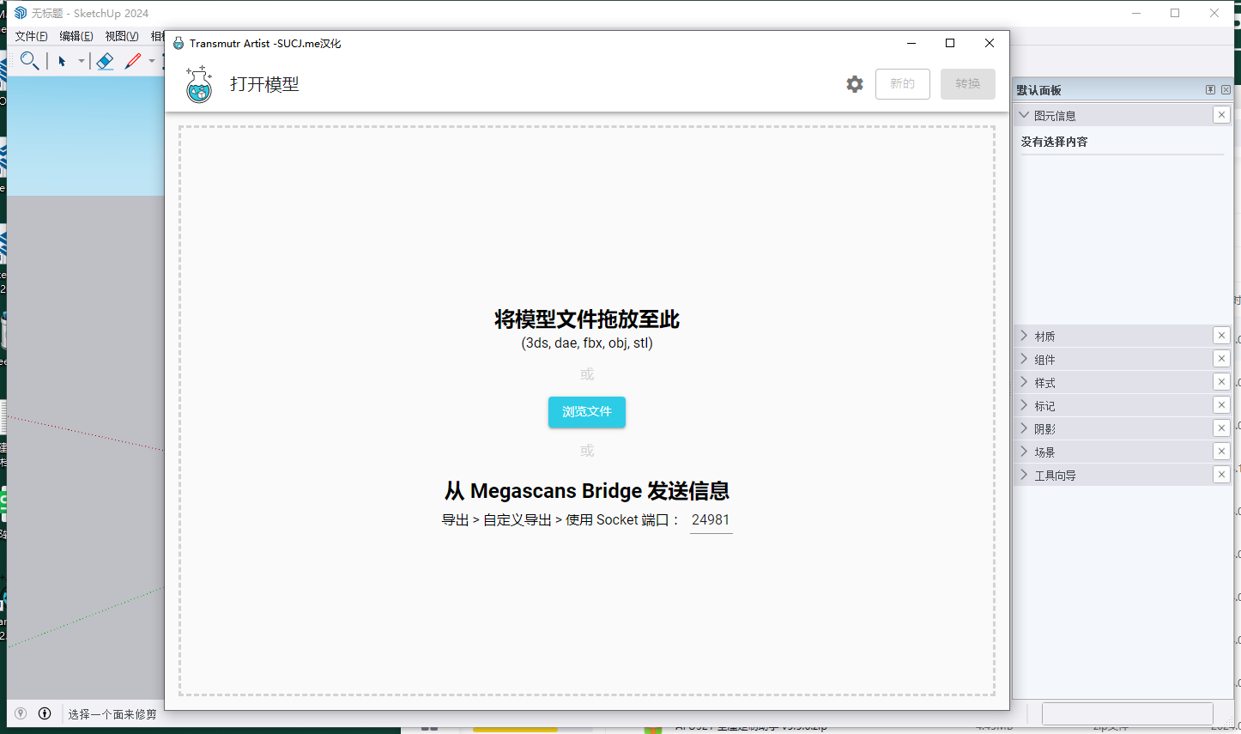
Task: Expand the 阴影 section chevron
Action: pos(1024,428)
